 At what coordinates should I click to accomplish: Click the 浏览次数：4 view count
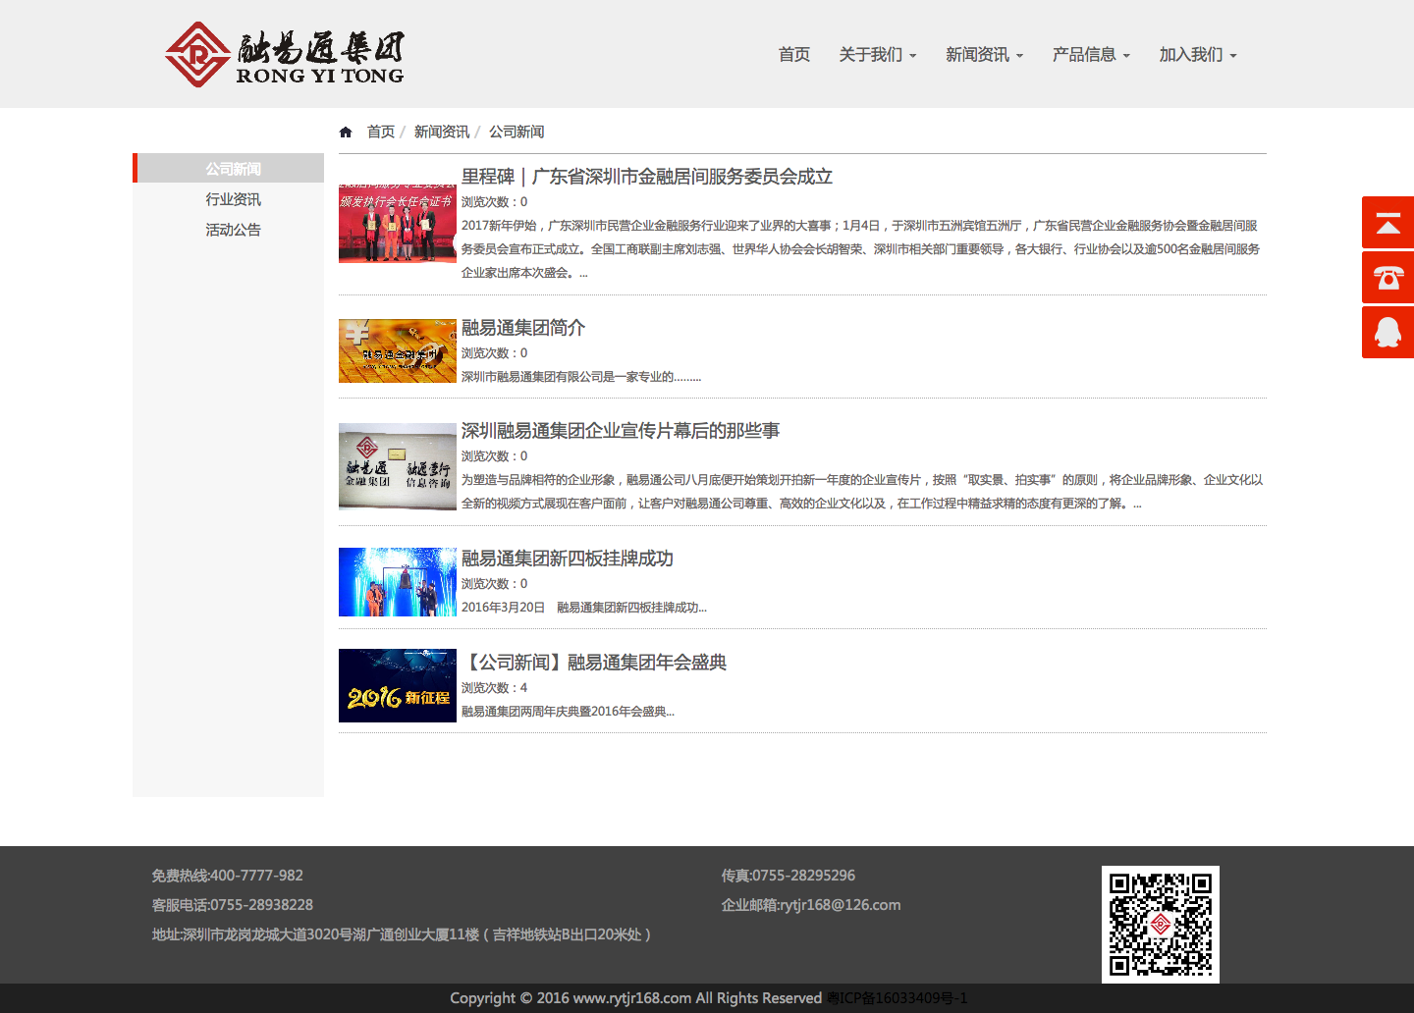pyautogui.click(x=495, y=688)
